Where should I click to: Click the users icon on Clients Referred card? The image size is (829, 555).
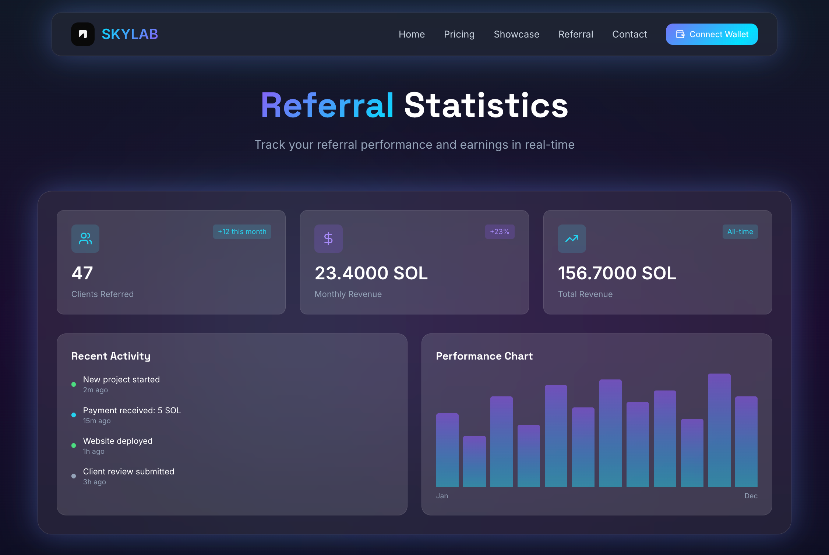[x=85, y=238]
